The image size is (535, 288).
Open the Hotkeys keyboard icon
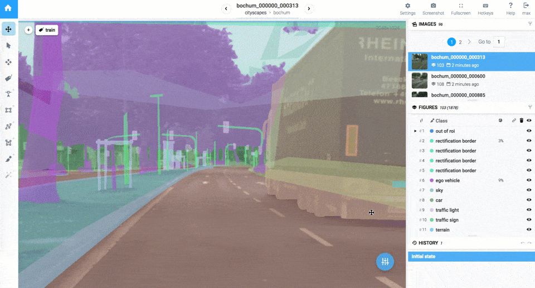[485, 8]
